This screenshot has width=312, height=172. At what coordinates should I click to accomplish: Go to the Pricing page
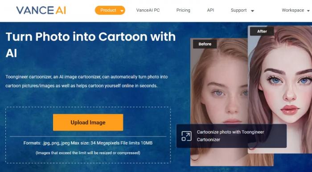point(183,10)
